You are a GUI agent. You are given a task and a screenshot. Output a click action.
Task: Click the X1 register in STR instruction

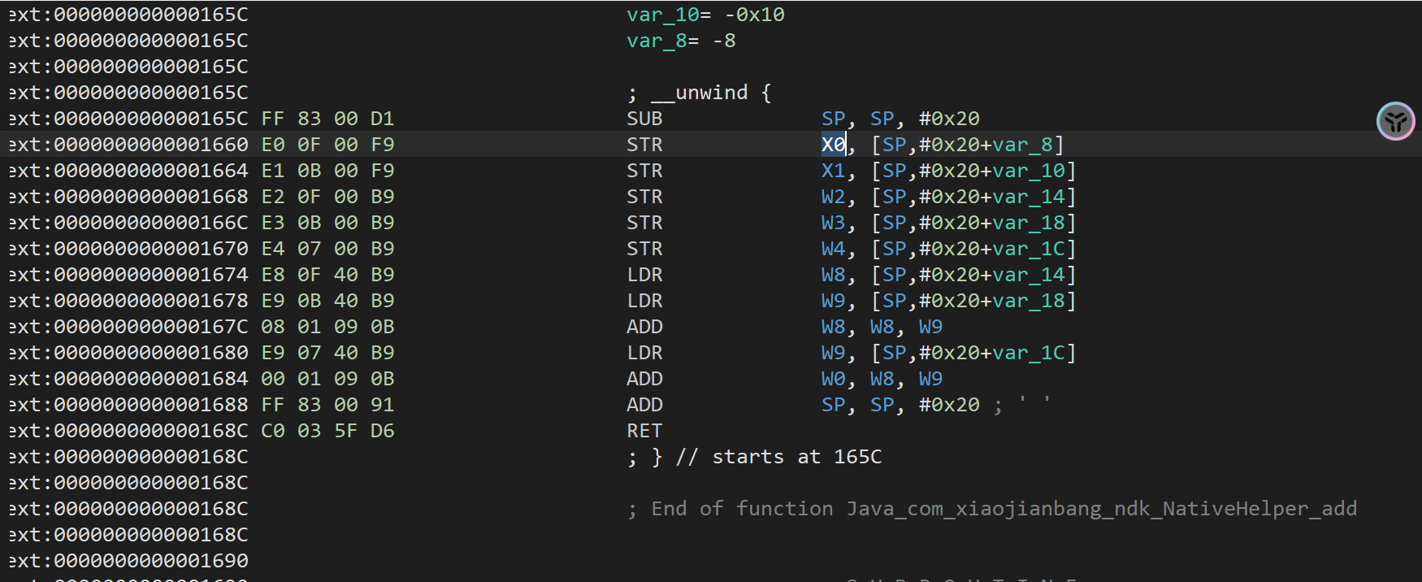click(x=833, y=171)
